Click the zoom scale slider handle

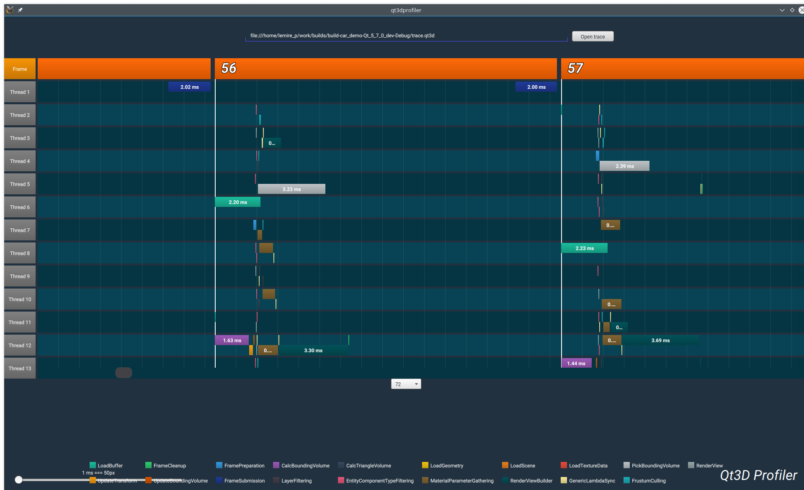pos(18,480)
